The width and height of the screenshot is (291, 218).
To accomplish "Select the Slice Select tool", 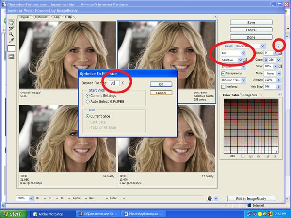I will [x=11, y=29].
